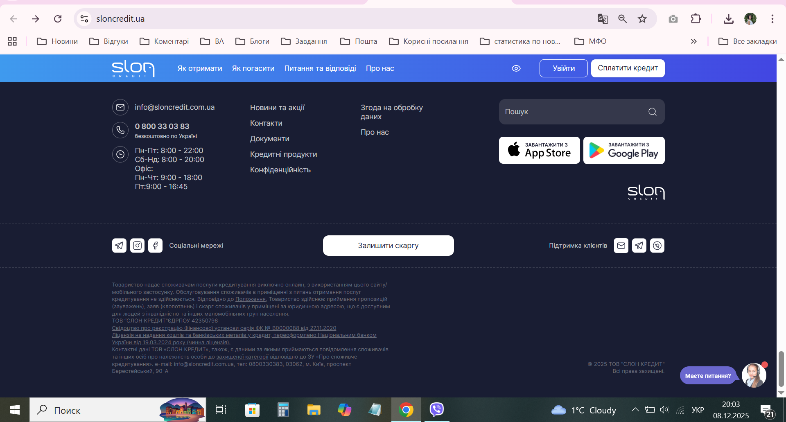786x422 pixels.
Task: Open the Відгуки bookmark folder
Action: point(109,41)
